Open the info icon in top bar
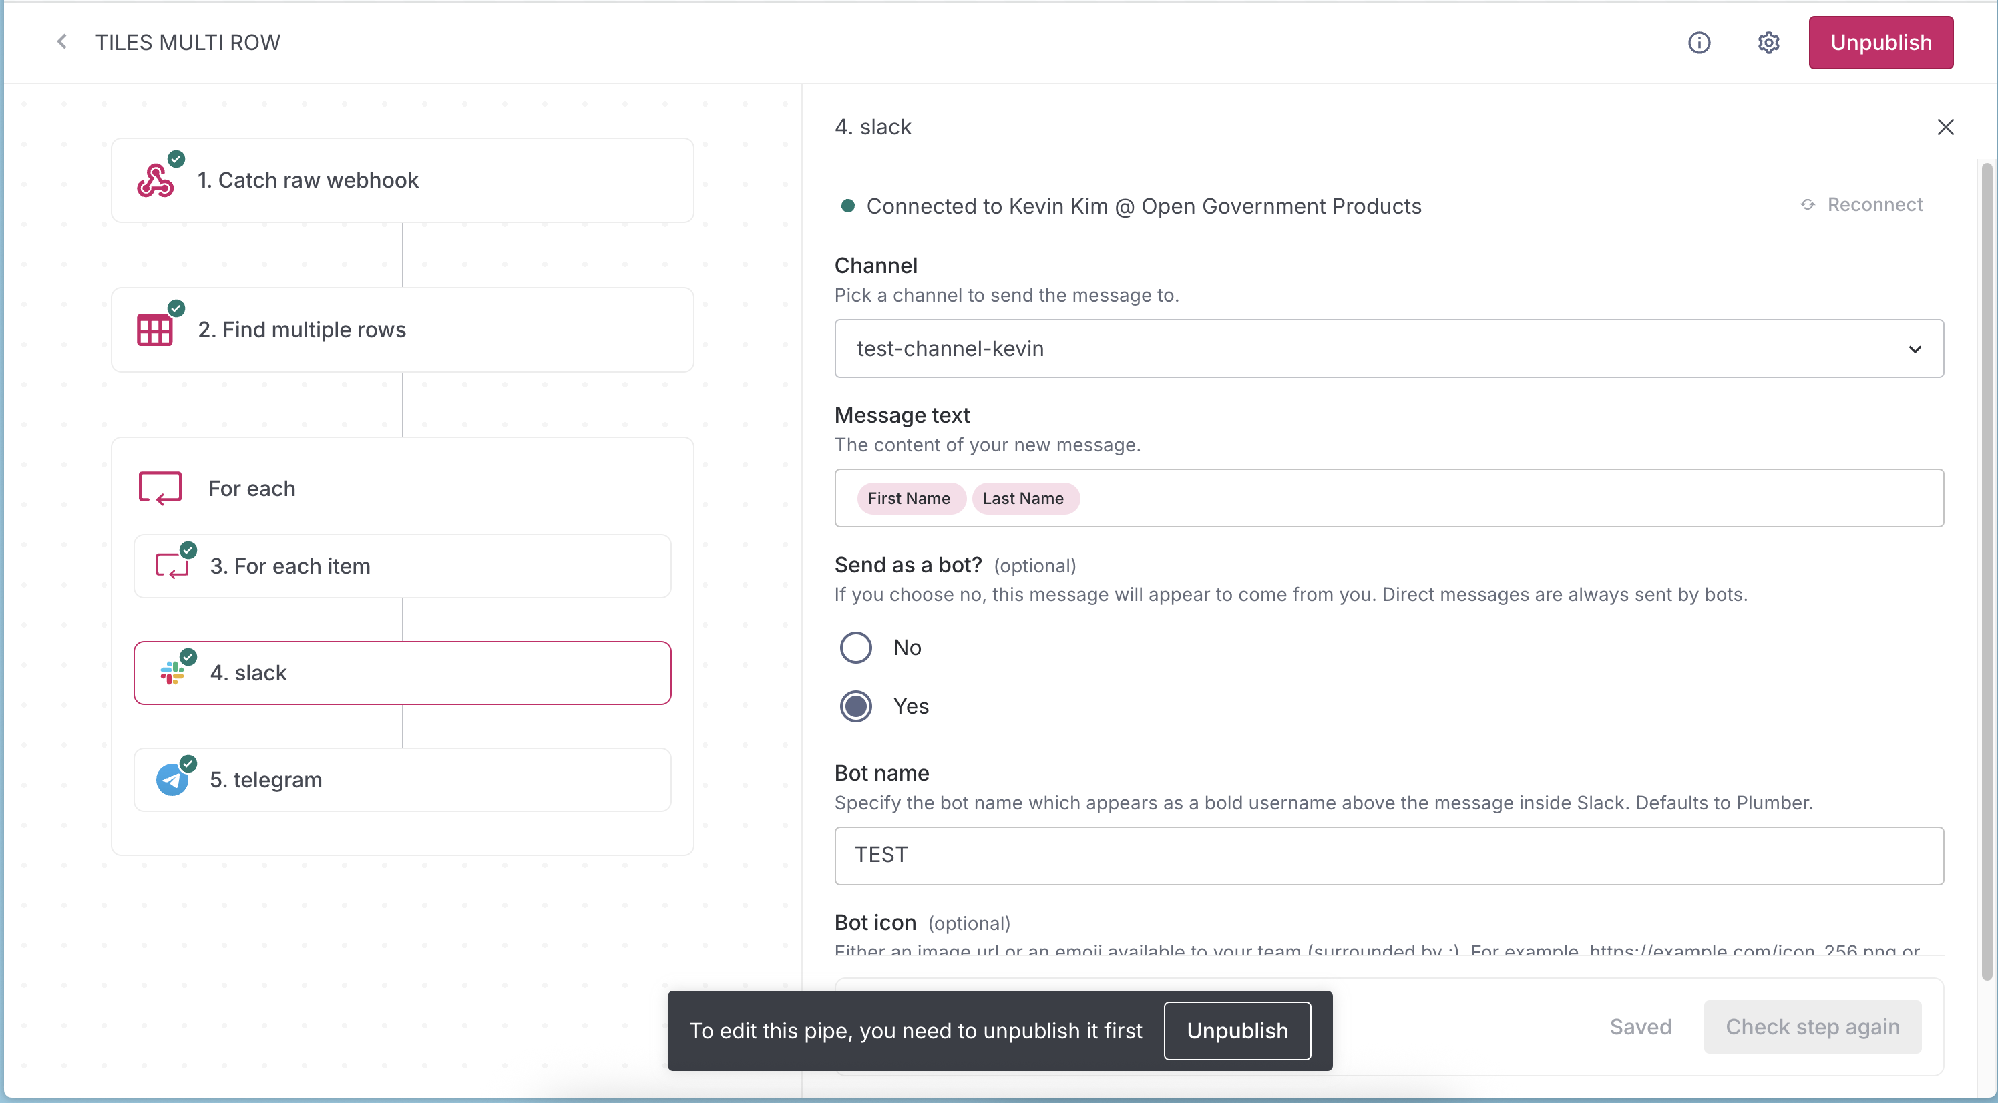1998x1103 pixels. (1699, 43)
